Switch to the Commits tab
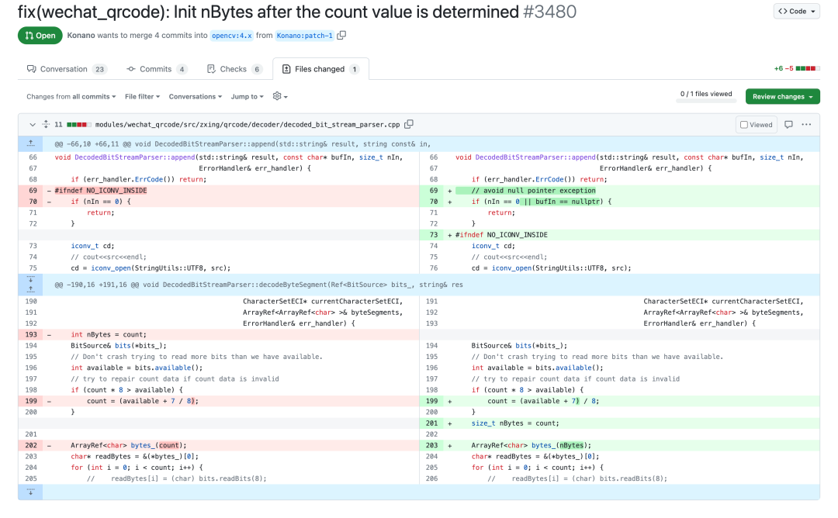Viewport: 838px width, 518px height. pyautogui.click(x=156, y=69)
